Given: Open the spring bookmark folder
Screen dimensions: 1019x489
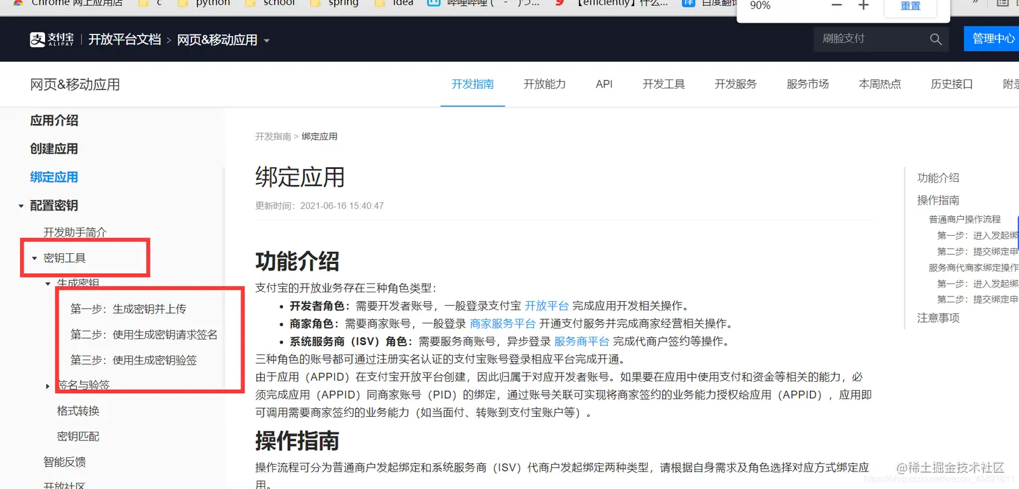Looking at the screenshot, I should [x=336, y=3].
